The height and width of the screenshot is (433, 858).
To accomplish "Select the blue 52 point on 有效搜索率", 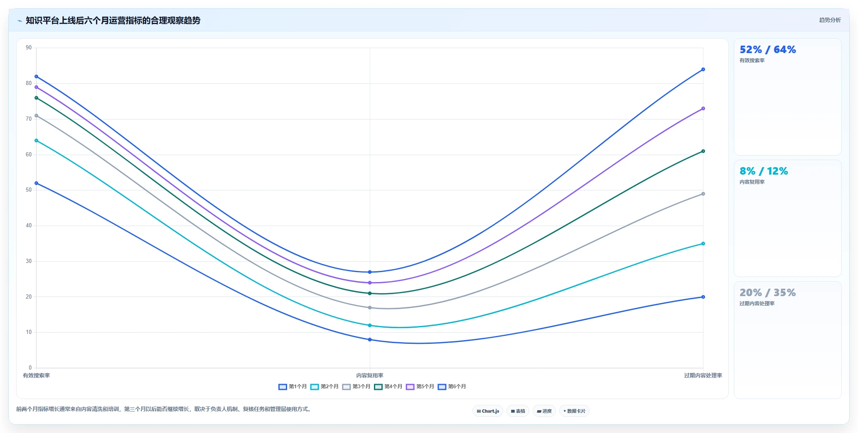I will pos(37,183).
